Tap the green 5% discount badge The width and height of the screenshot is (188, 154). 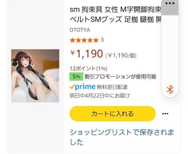point(76,77)
